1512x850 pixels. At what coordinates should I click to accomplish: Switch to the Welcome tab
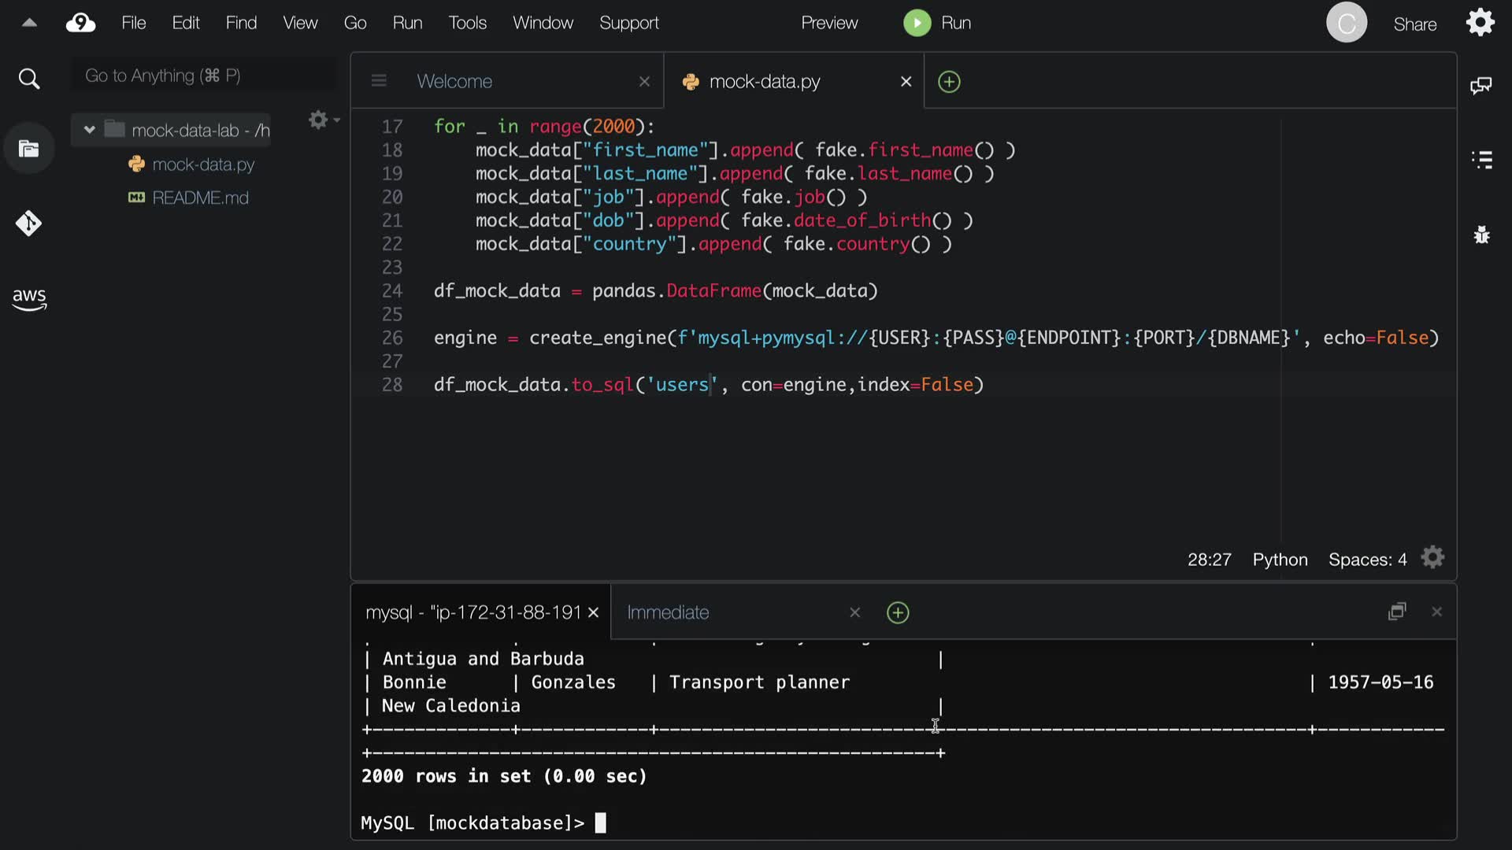pyautogui.click(x=454, y=81)
